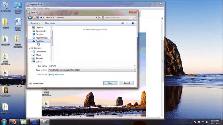Click the volume speaker tray icon

[x=207, y=122]
